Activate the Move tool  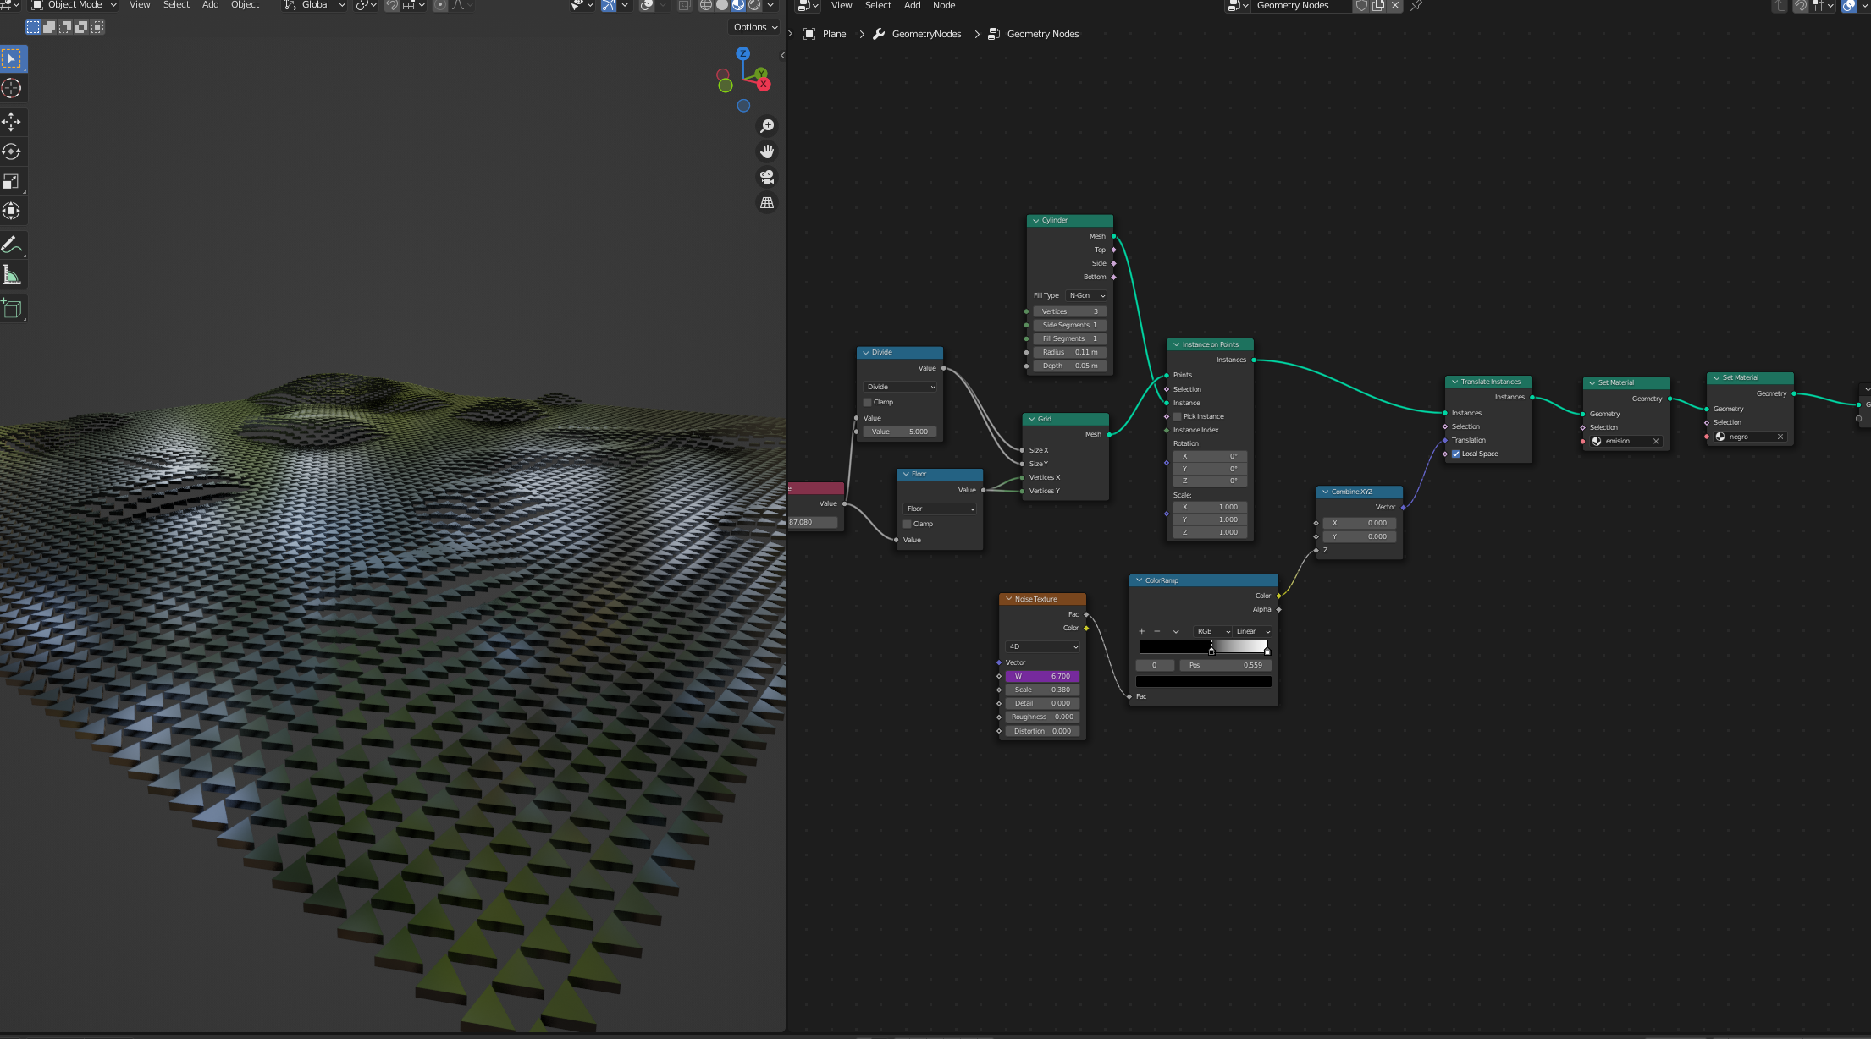click(x=12, y=122)
